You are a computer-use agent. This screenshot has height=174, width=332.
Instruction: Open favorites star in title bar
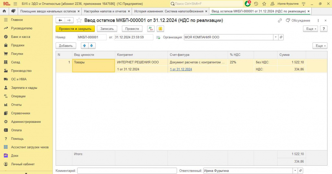pyautogui.click(x=264, y=4)
